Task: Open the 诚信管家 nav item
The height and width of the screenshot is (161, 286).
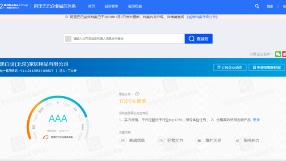Action: point(111,6)
